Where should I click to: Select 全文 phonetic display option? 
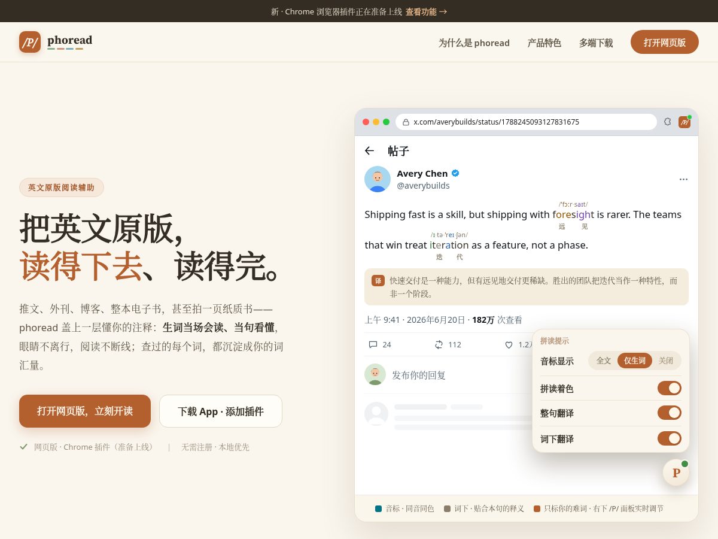click(x=604, y=361)
